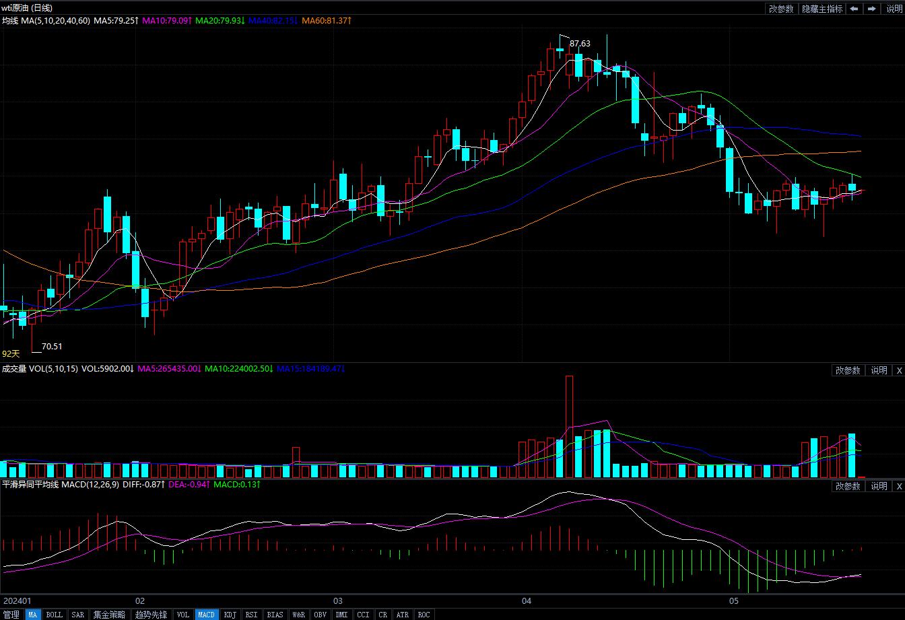Screen dimensions: 905x620
Task: Close the volume panel with its X
Action: click(x=898, y=370)
